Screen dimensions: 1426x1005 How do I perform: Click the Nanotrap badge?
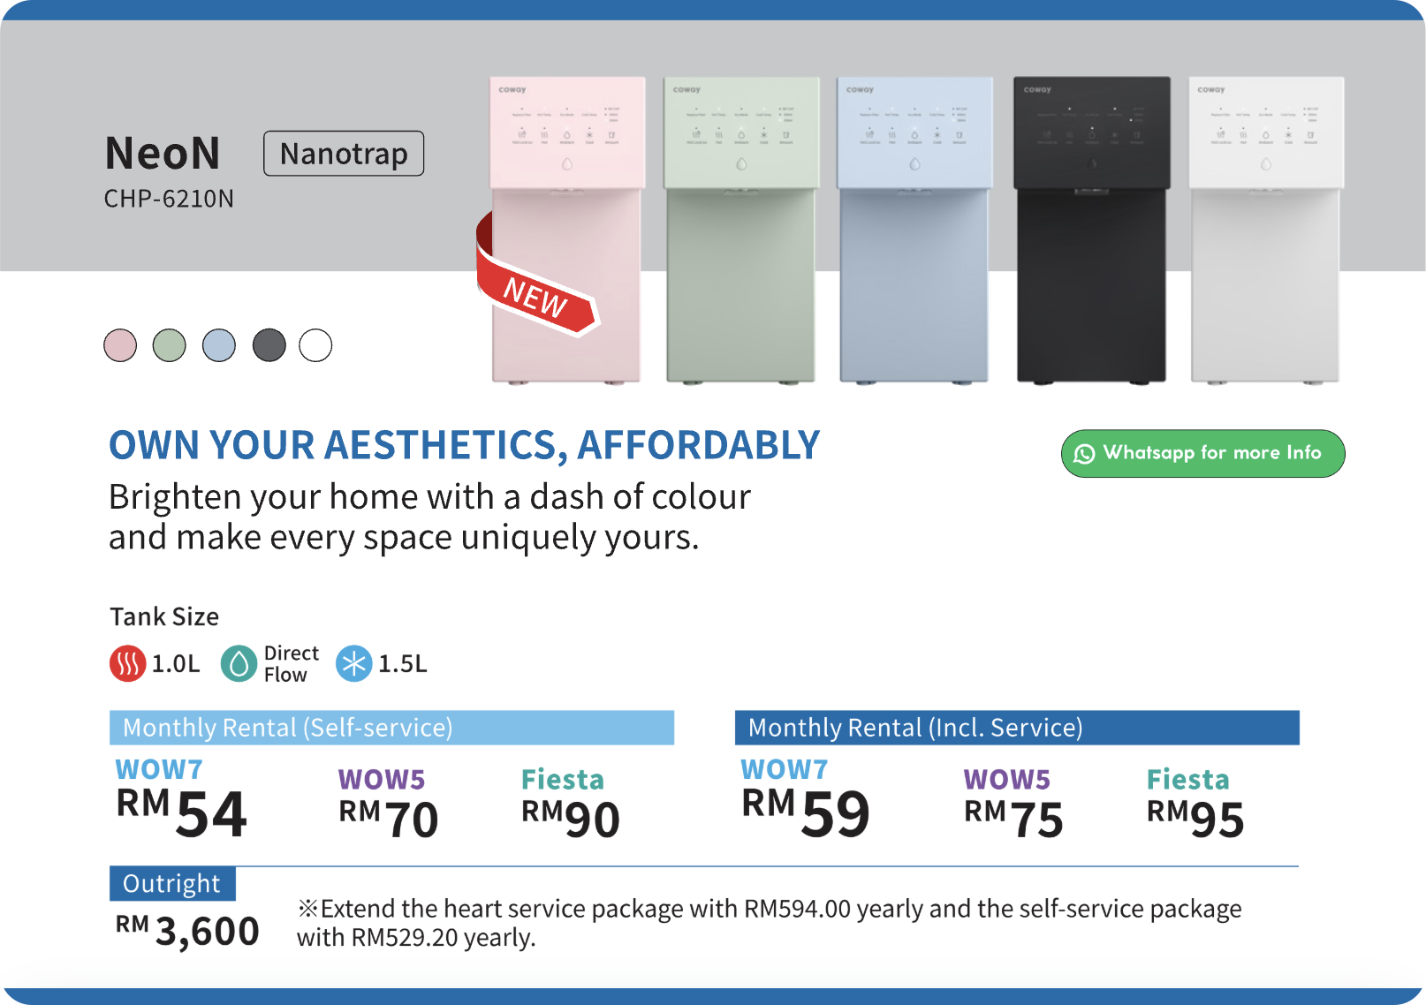[344, 154]
